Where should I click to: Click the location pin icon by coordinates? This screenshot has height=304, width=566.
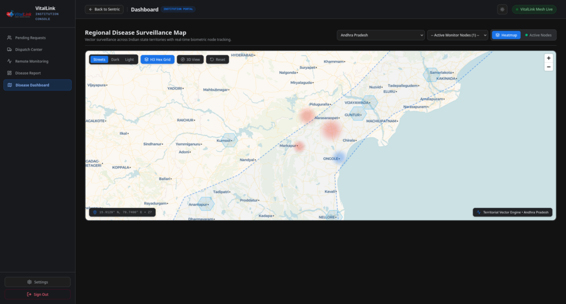pos(95,212)
